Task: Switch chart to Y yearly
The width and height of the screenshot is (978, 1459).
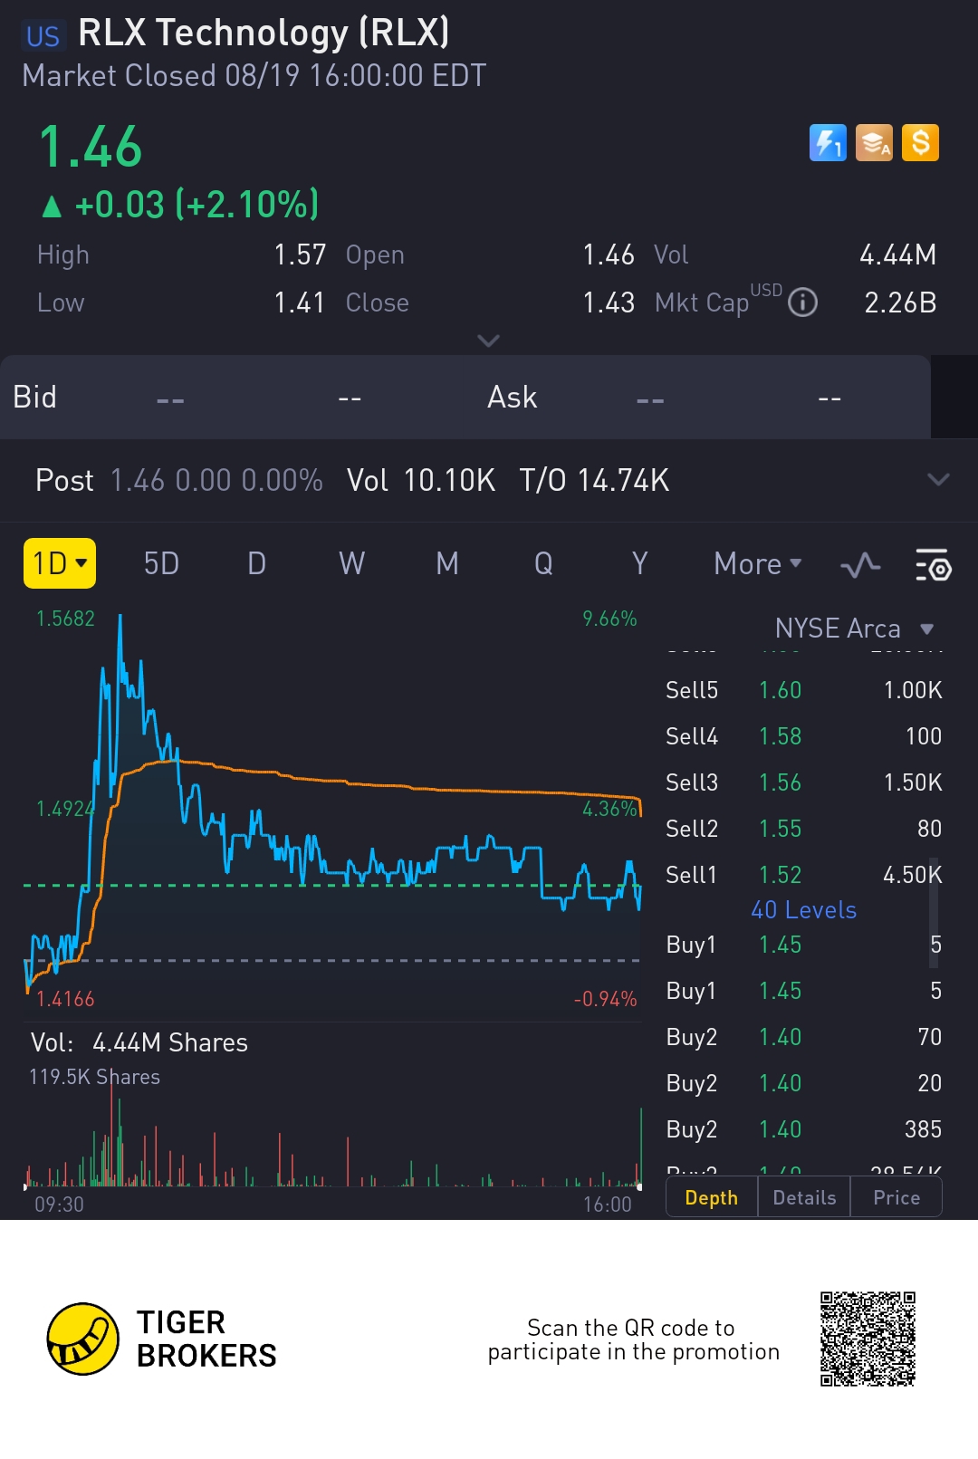Action: click(x=639, y=563)
